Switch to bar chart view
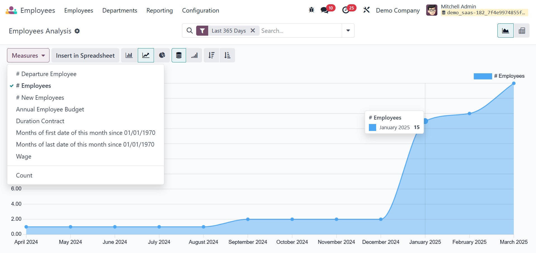Image resolution: width=536 pixels, height=253 pixels. pos(129,55)
